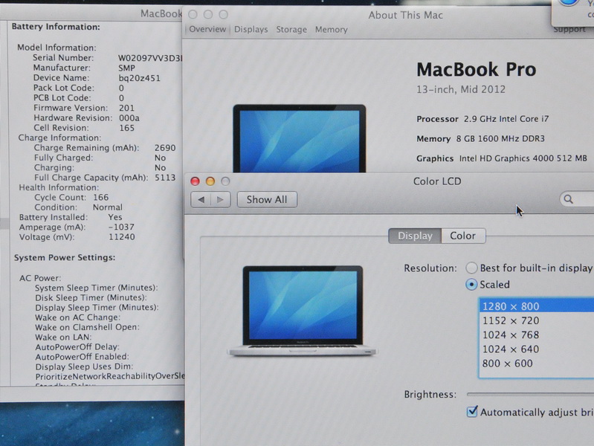
Task: Select the Scaled resolution radio button
Action: click(471, 285)
